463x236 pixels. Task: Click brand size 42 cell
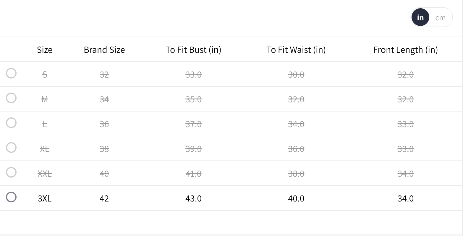[x=104, y=198]
